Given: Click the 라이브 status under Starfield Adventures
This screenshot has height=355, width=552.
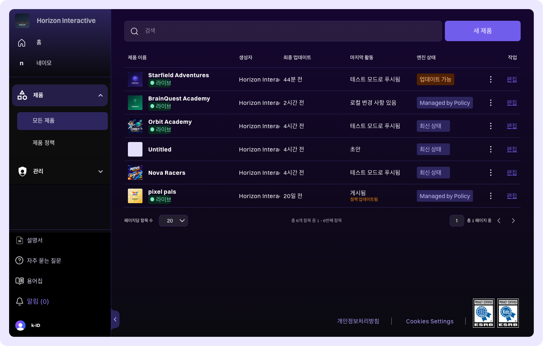Looking at the screenshot, I should click(160, 83).
